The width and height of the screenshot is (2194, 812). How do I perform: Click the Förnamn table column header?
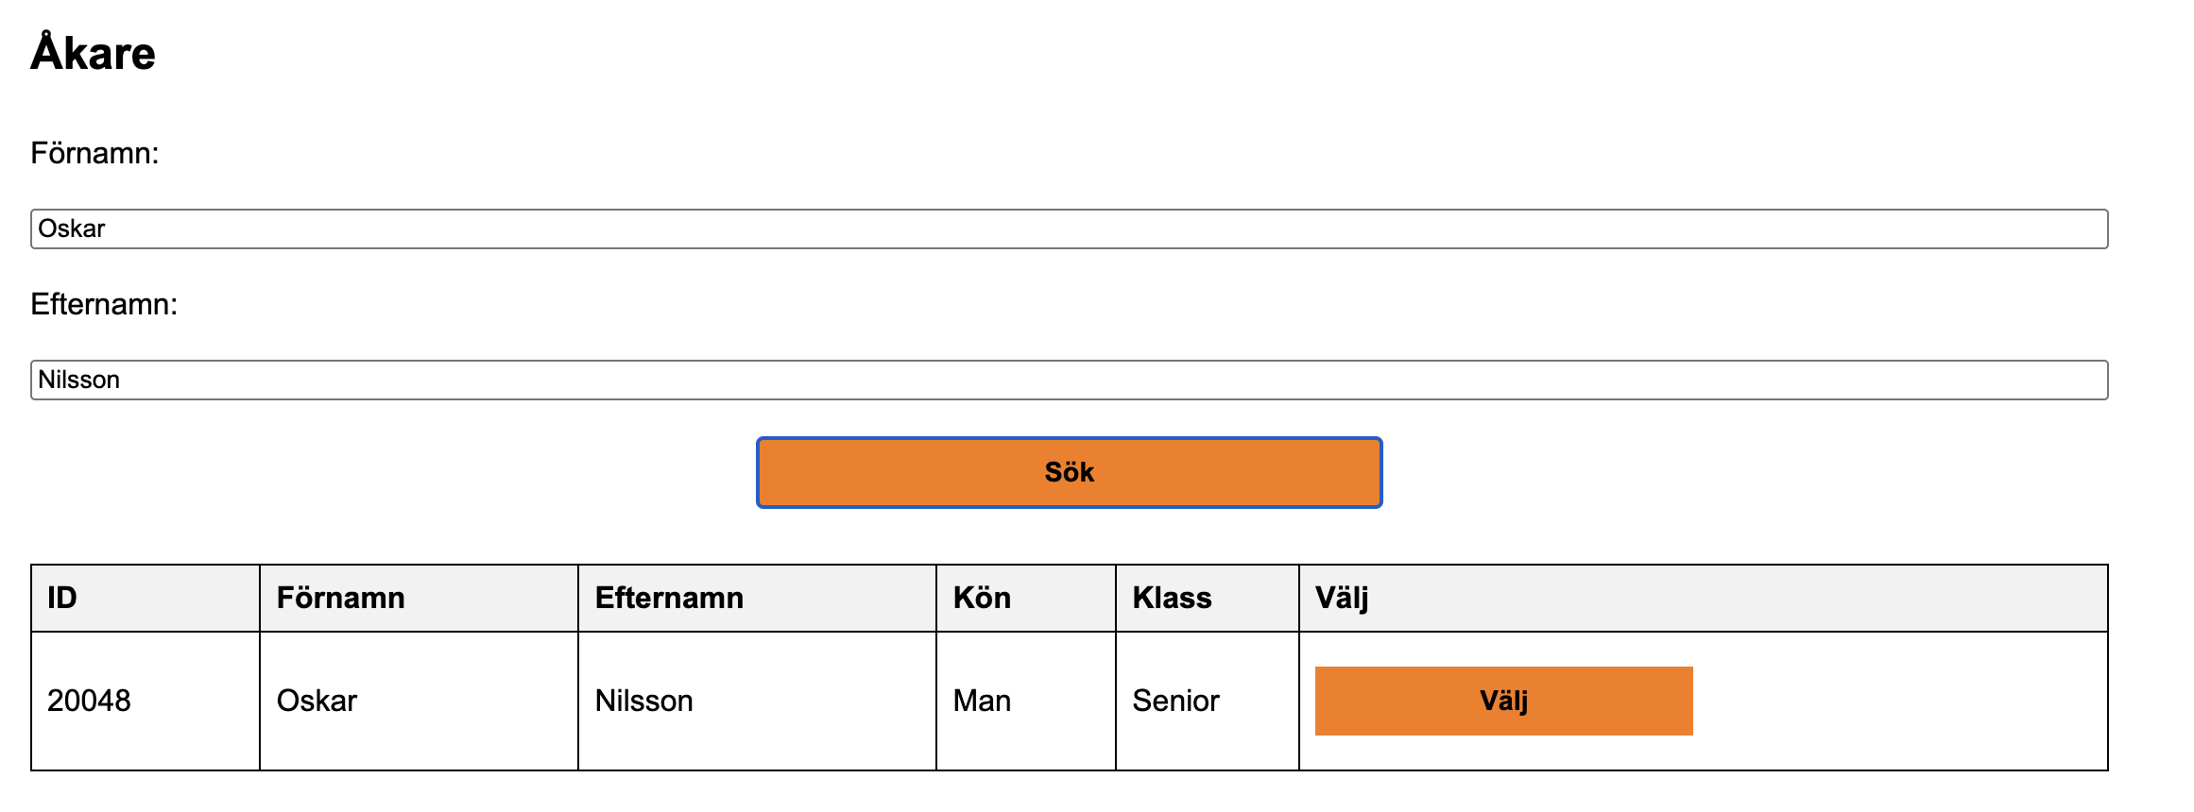(x=340, y=598)
